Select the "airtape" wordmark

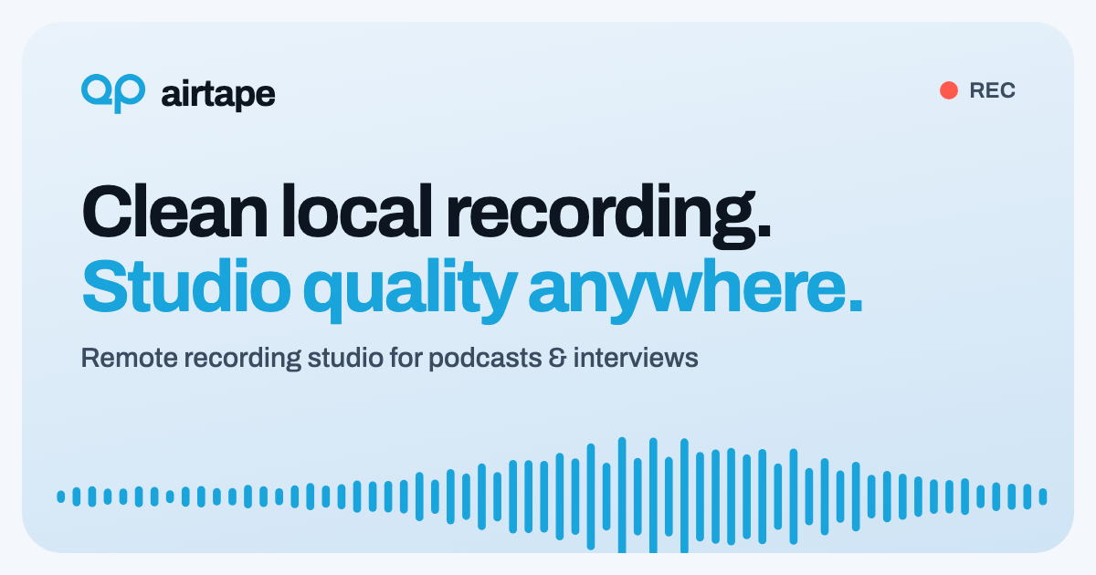[217, 94]
